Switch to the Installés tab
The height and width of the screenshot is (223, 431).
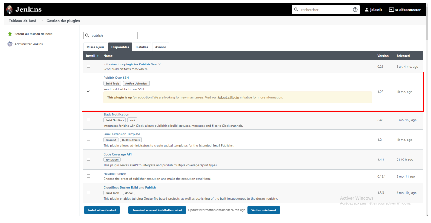click(141, 47)
